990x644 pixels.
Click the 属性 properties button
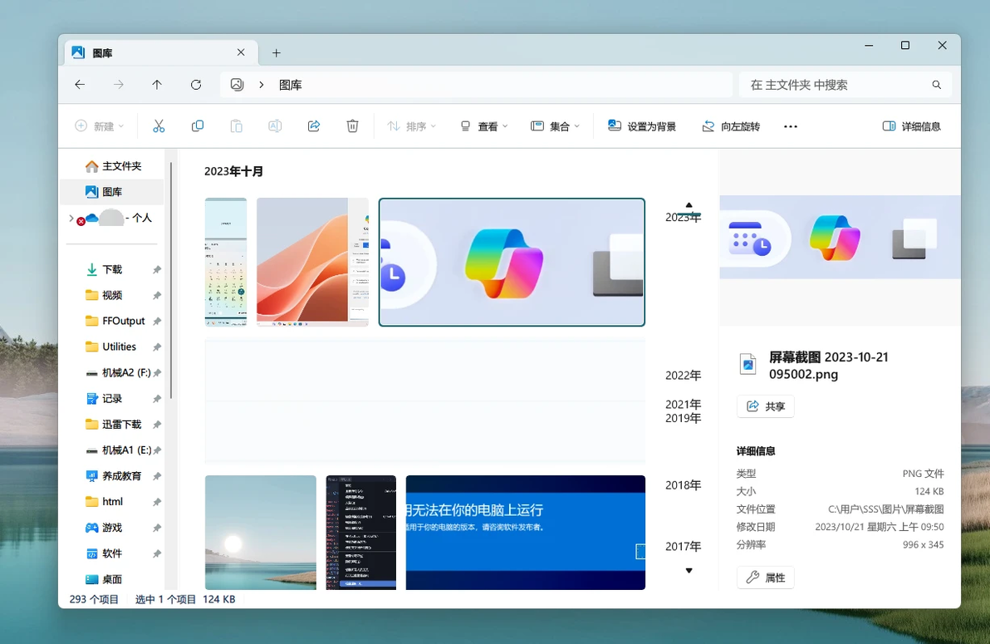coord(765,578)
